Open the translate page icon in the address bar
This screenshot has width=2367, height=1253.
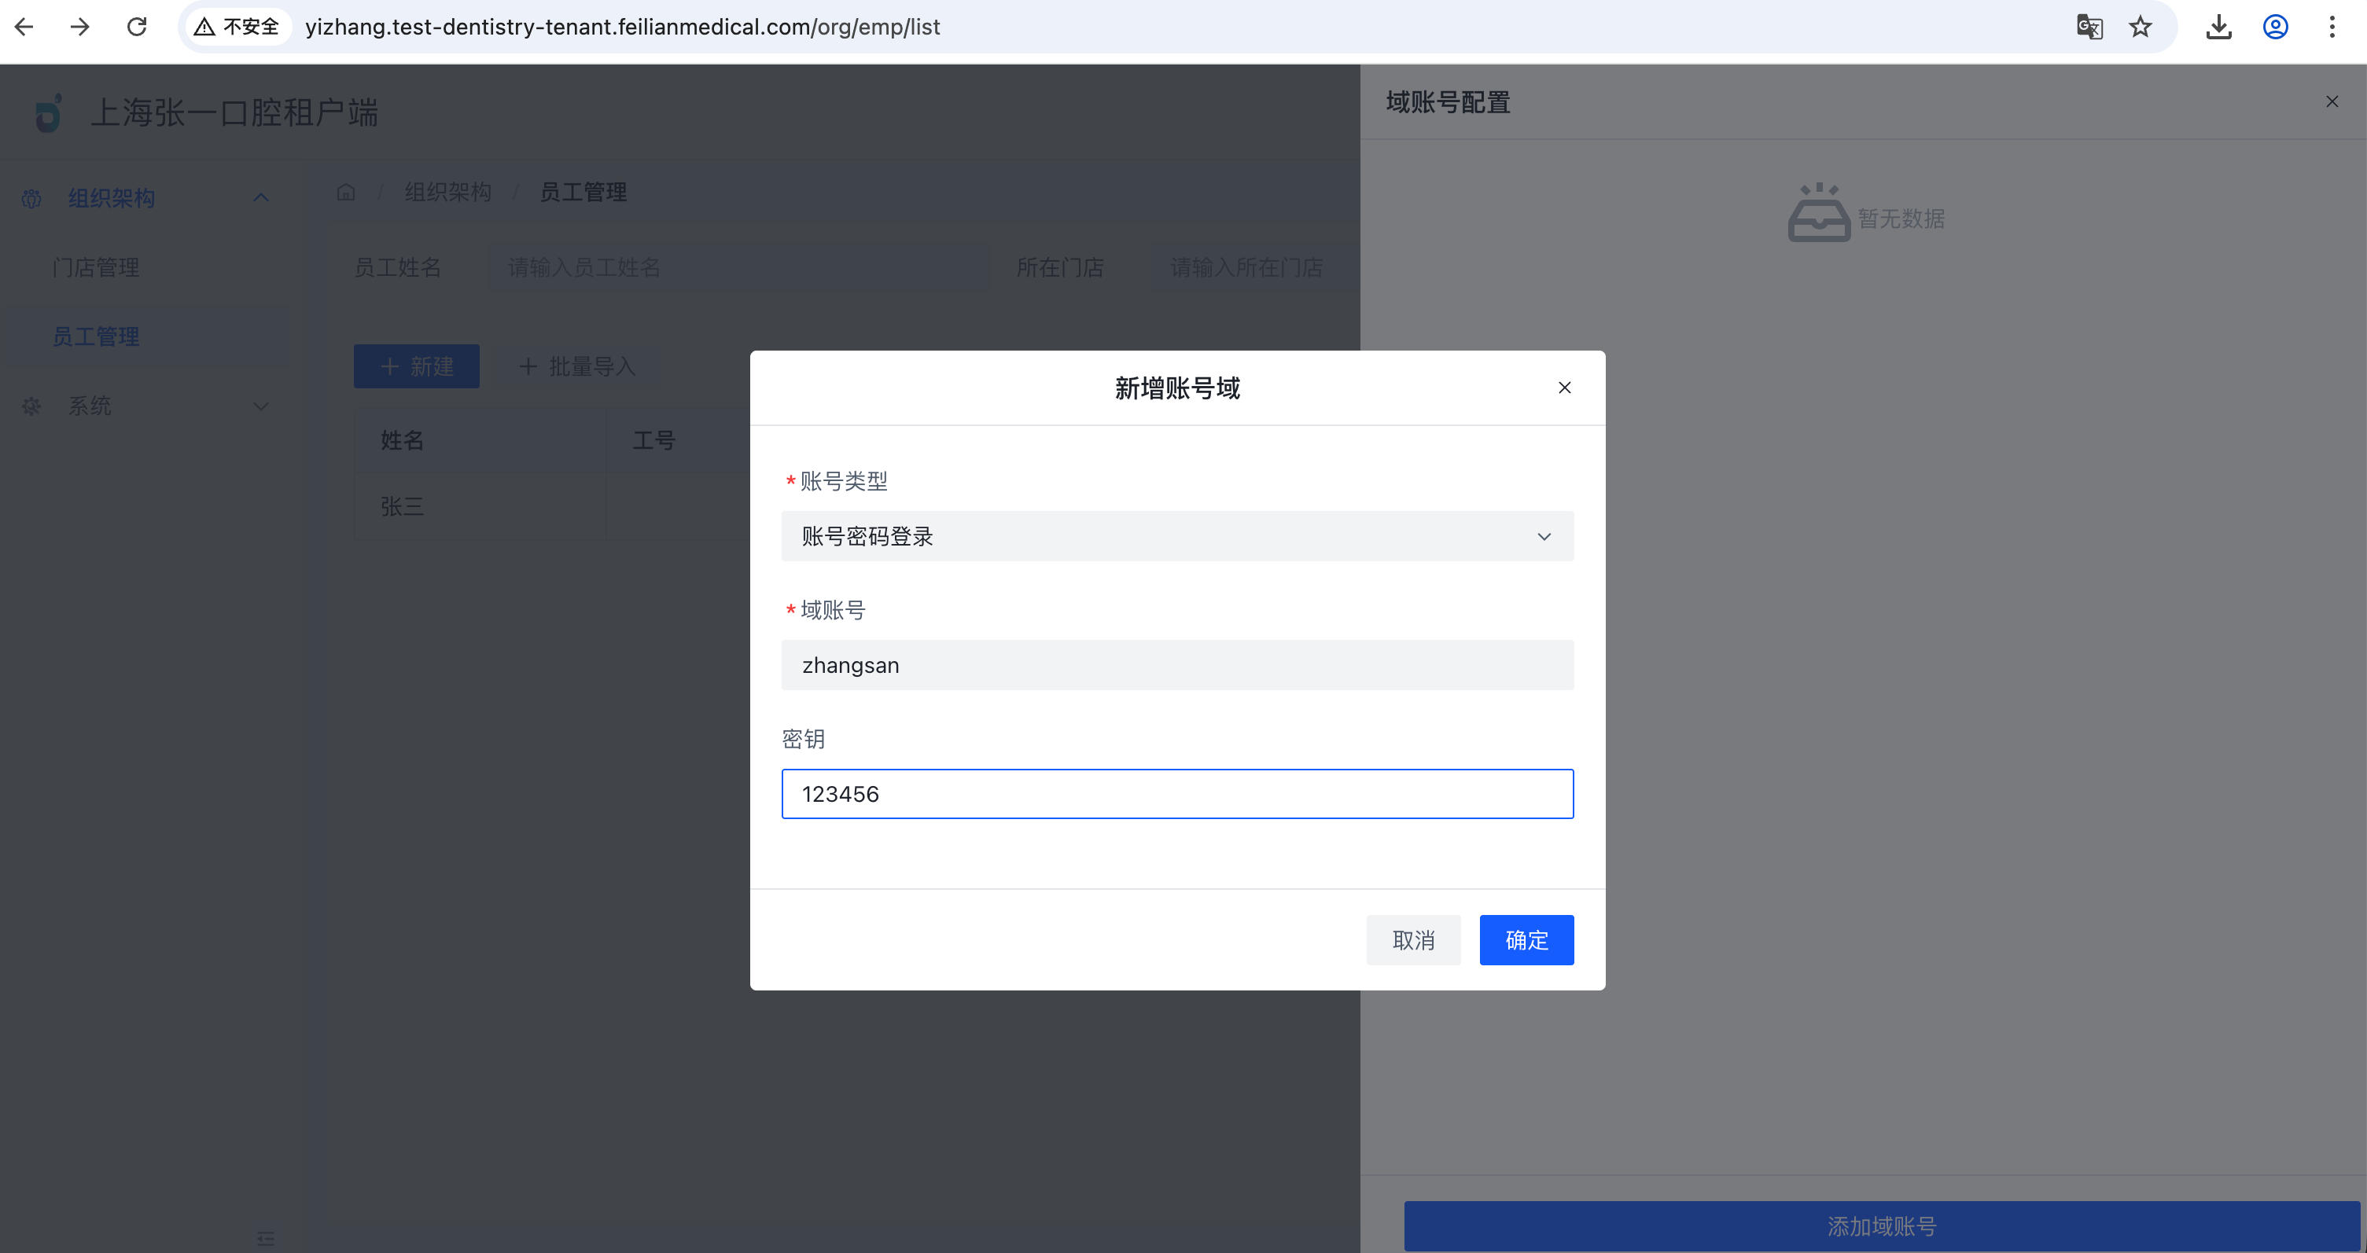(2089, 27)
